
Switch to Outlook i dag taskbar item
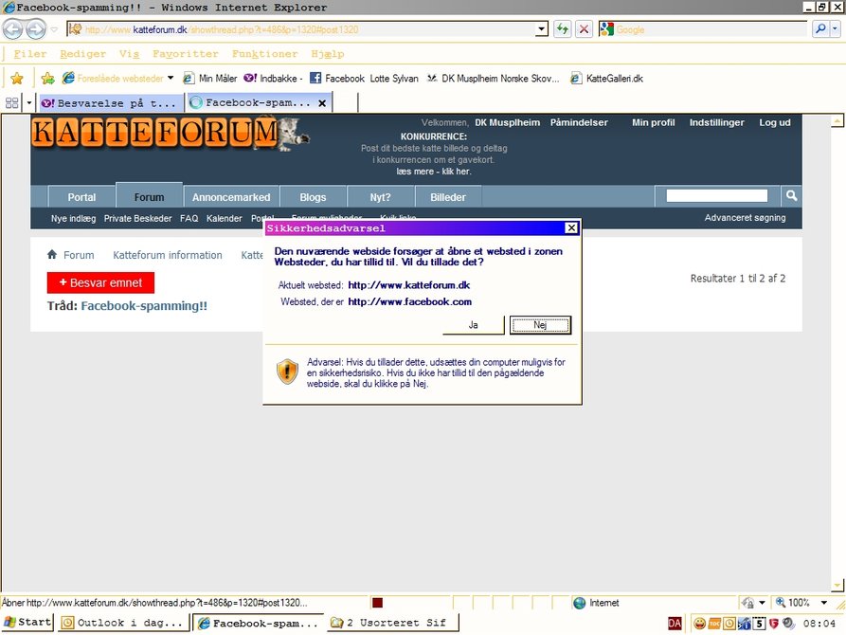pos(123,623)
